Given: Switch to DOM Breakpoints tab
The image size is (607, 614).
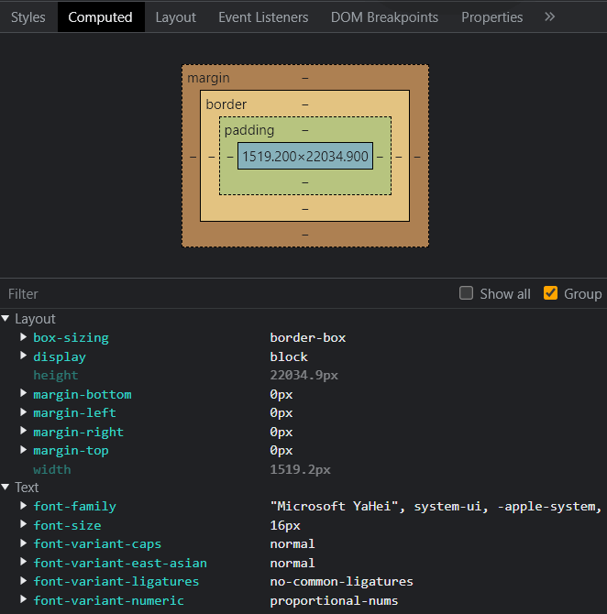Looking at the screenshot, I should (384, 16).
